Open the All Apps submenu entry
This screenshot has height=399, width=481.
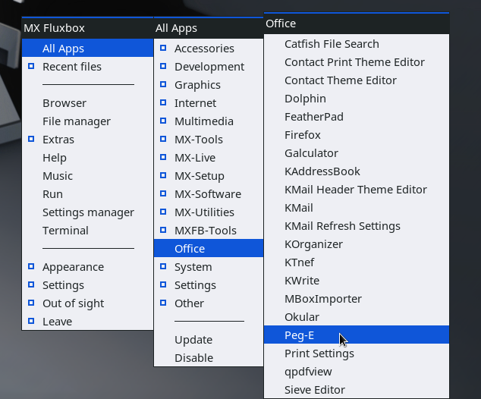[87, 48]
